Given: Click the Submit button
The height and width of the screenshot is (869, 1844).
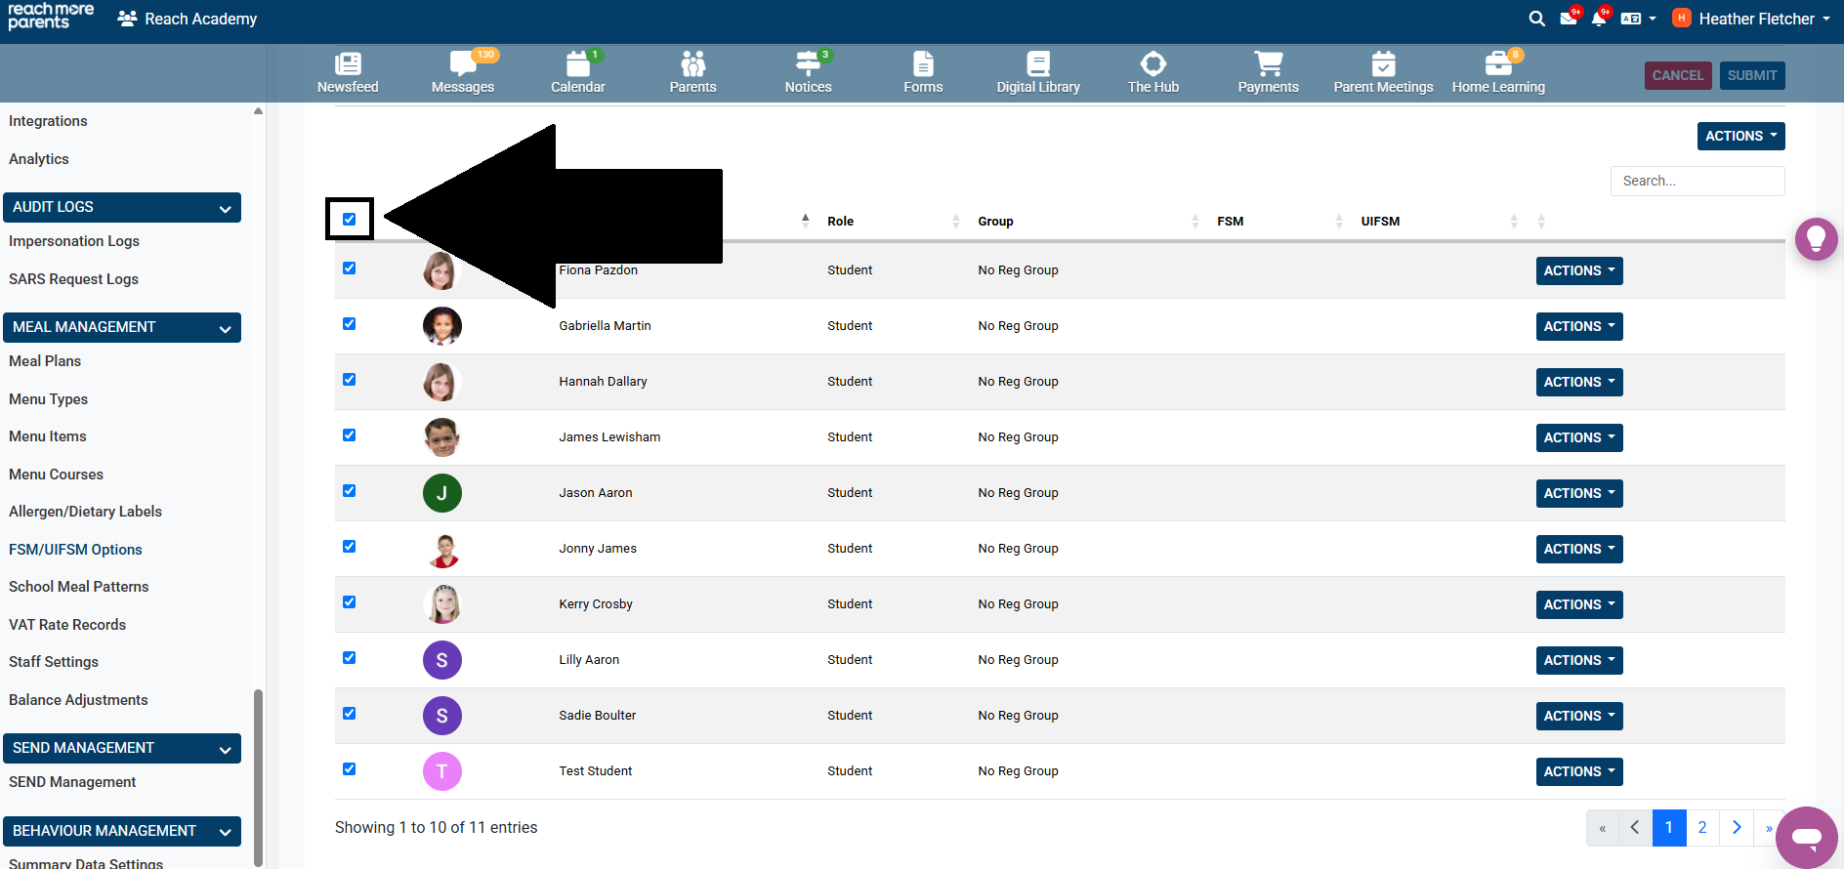Looking at the screenshot, I should pos(1751,75).
